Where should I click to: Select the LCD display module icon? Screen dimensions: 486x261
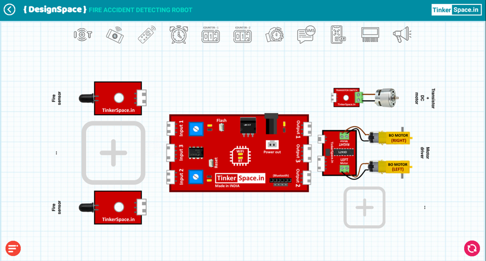click(x=370, y=35)
